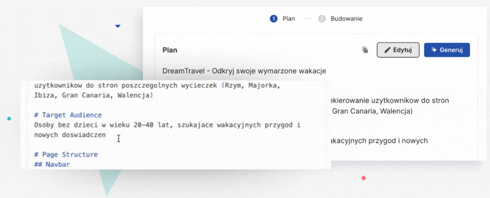
Task: Click plan text 'akacyjnych przygod i nowych'
Action: [x=379, y=141]
